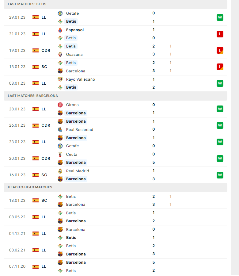The image size is (239, 276).
Task: Click the Espanyol club crest
Action: pyautogui.click(x=60, y=30)
